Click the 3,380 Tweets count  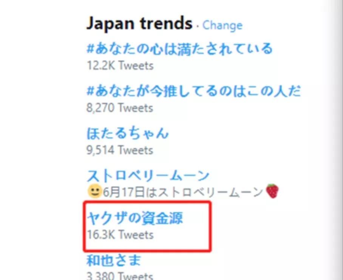click(x=120, y=276)
